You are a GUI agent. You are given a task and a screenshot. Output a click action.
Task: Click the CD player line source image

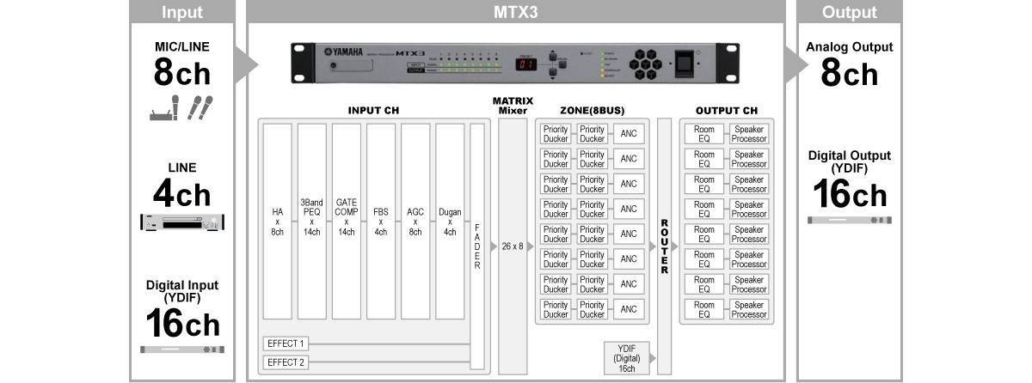(x=181, y=222)
